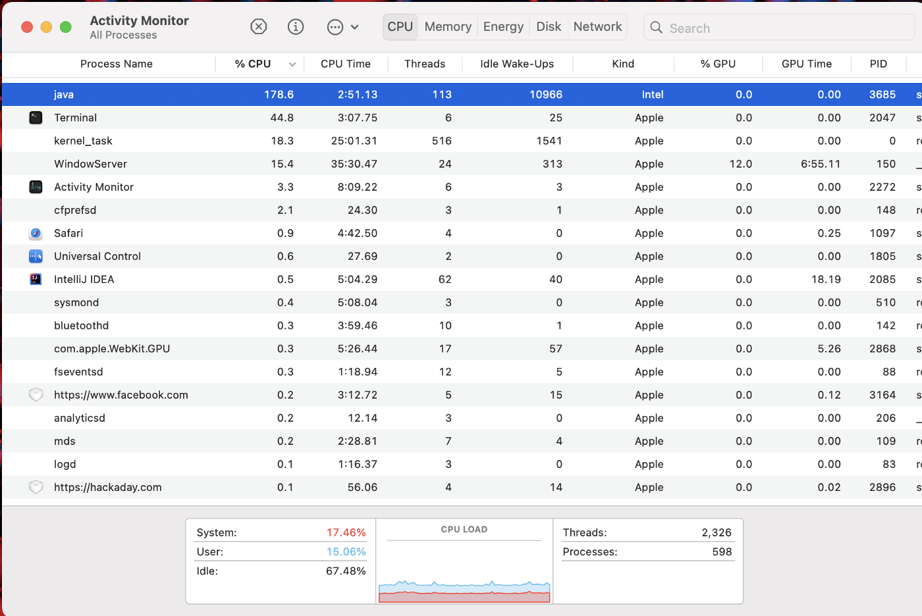Click kernel_task's thread count 516
922x616 pixels.
442,141
